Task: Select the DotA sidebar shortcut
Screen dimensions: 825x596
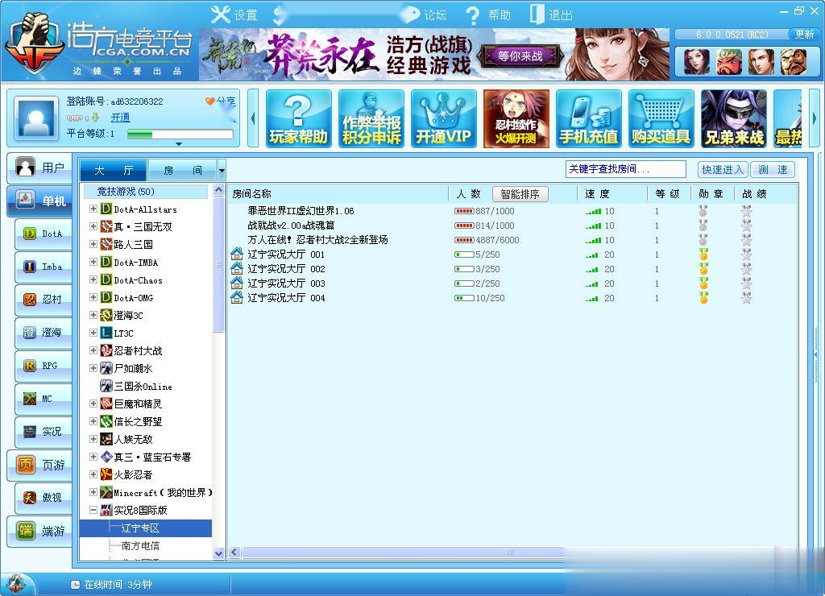Action: click(44, 234)
